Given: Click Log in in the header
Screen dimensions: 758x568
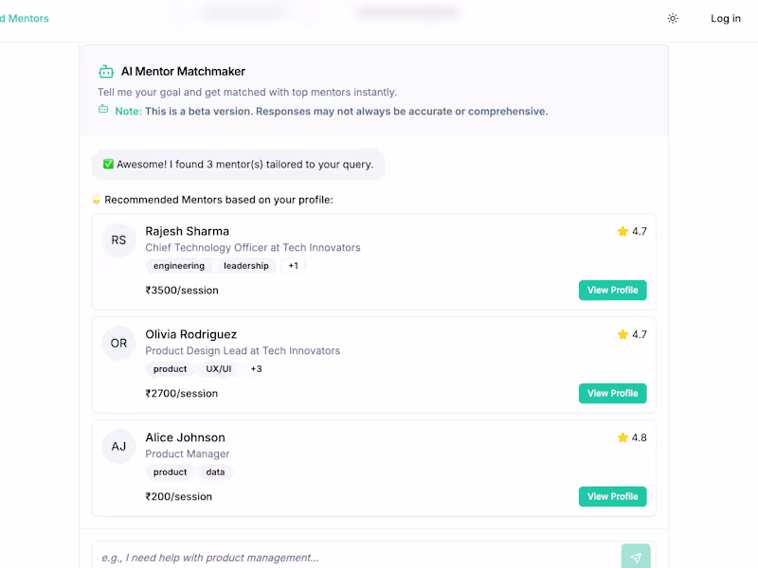Looking at the screenshot, I should 726,18.
